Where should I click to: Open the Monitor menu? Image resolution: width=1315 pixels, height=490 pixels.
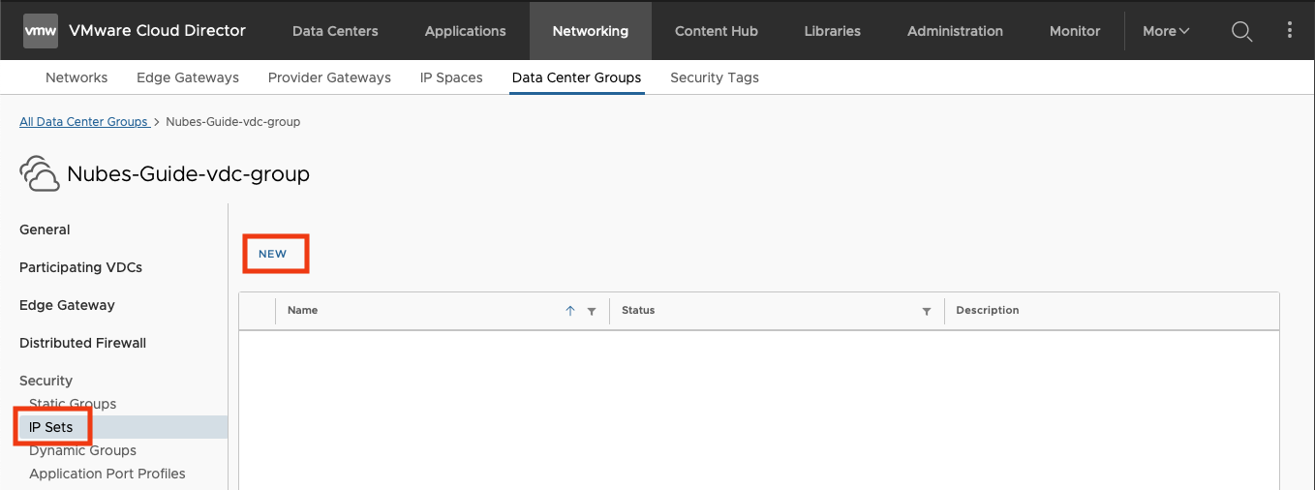[1075, 31]
